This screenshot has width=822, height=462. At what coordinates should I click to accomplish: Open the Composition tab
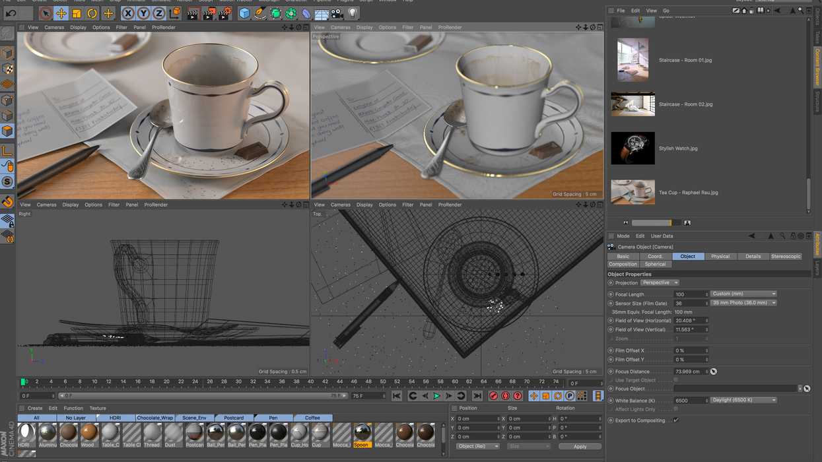pos(623,264)
